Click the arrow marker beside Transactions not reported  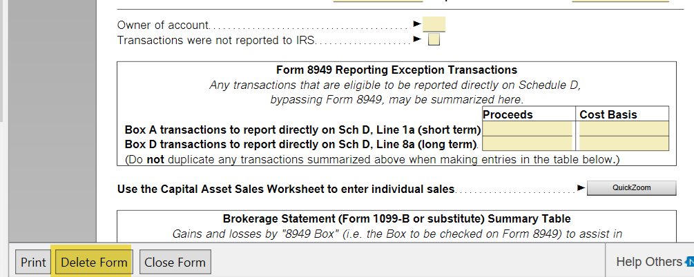tap(417, 39)
